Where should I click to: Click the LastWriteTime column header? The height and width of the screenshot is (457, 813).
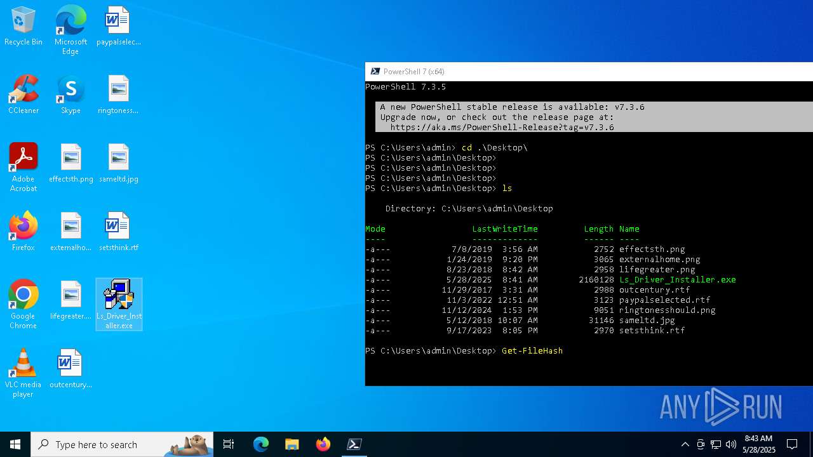point(505,229)
